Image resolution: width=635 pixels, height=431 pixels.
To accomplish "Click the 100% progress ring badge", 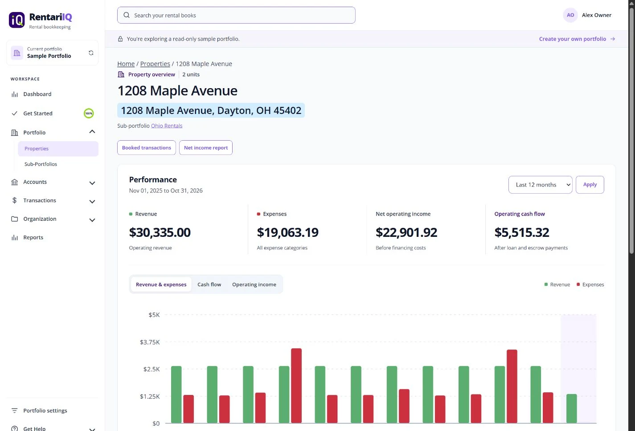I will click(89, 114).
